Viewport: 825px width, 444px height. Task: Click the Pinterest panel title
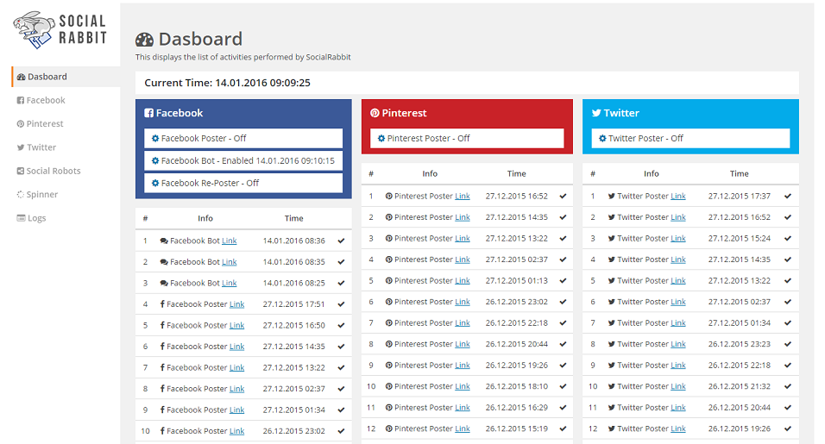[x=404, y=113]
